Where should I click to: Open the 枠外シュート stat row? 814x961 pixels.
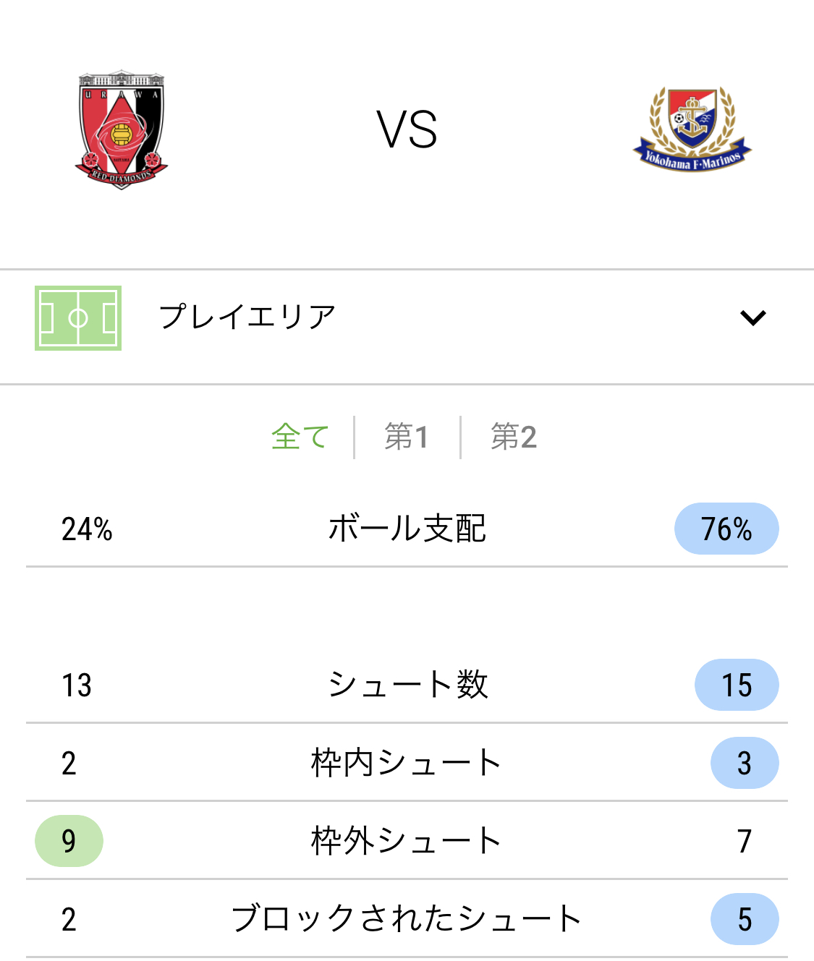(407, 840)
